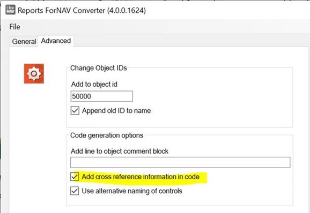Viewport: 310px width, 213px height.
Task: Click the Code generation options group heading
Action: tap(107, 135)
